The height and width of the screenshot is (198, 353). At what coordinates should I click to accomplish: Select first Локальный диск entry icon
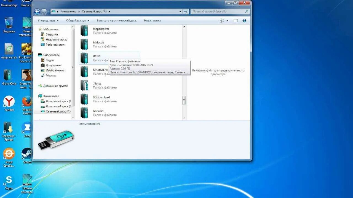tap(42, 101)
